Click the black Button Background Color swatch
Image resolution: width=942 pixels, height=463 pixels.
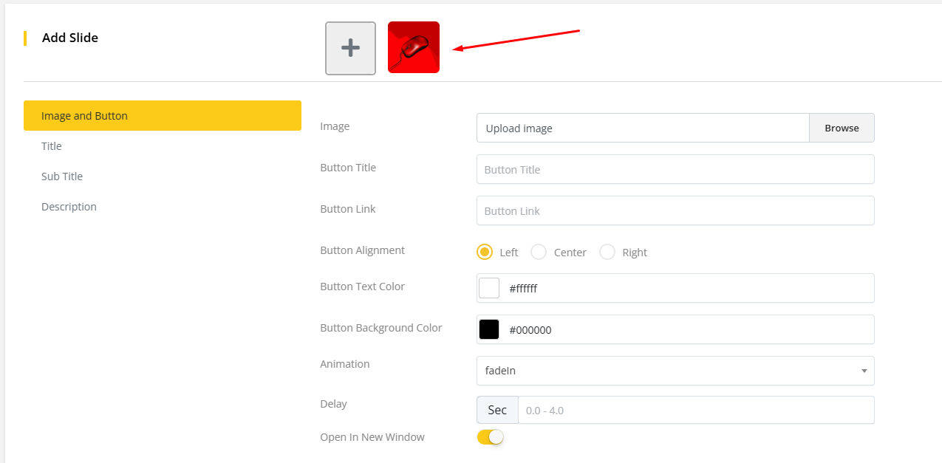[489, 329]
